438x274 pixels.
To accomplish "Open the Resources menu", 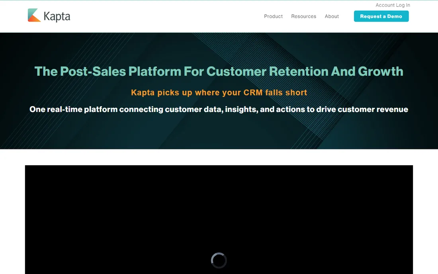I will [304, 16].
